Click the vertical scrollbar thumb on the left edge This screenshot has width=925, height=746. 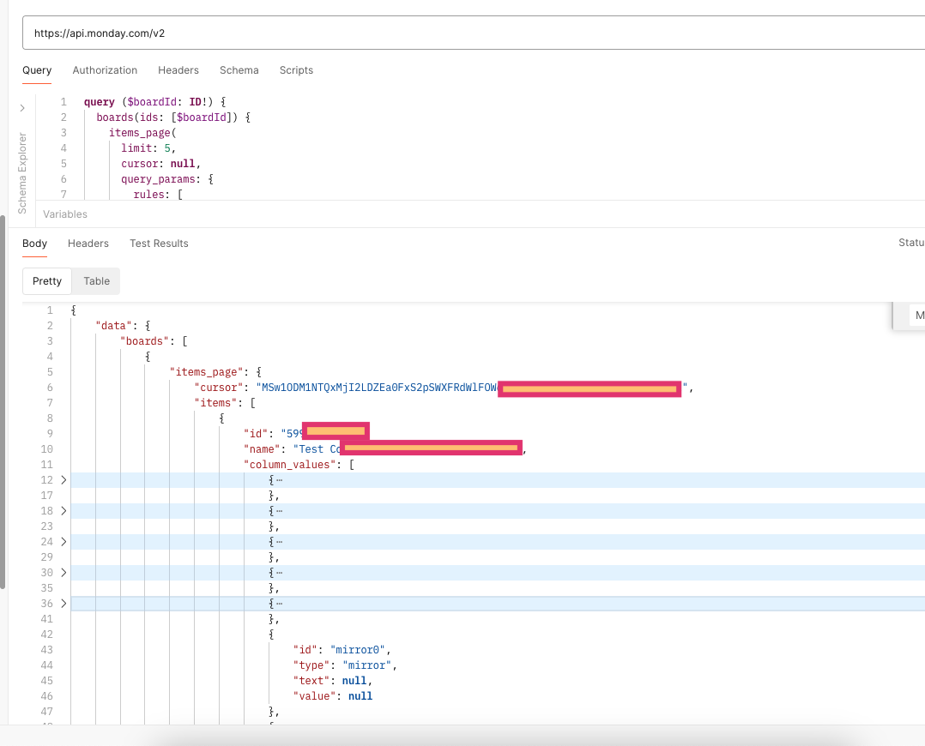[x=3, y=401]
